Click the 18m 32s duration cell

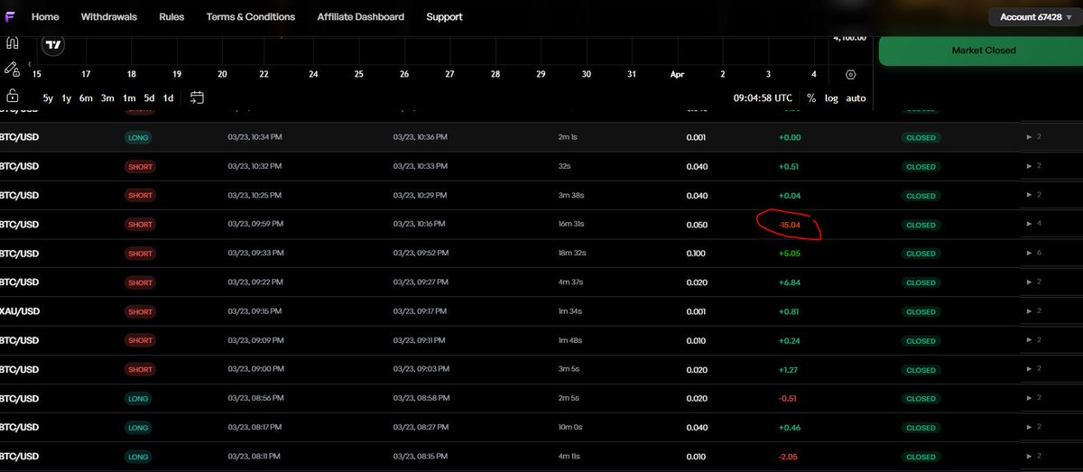click(x=572, y=254)
